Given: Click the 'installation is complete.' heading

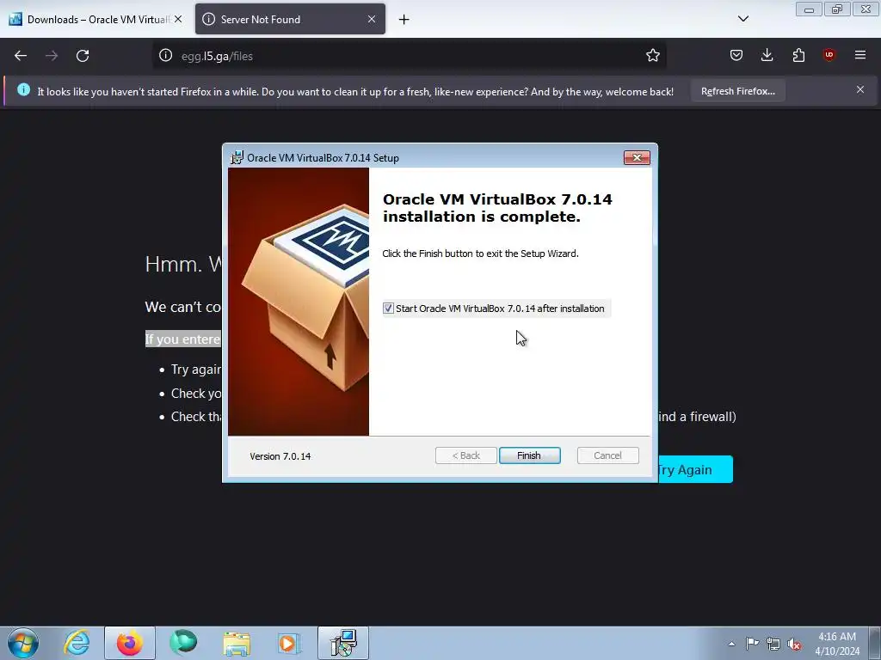Looking at the screenshot, I should pyautogui.click(x=482, y=217).
